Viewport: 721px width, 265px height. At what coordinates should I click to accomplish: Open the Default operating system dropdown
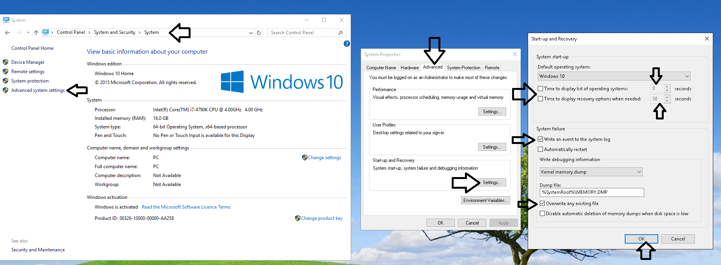687,76
